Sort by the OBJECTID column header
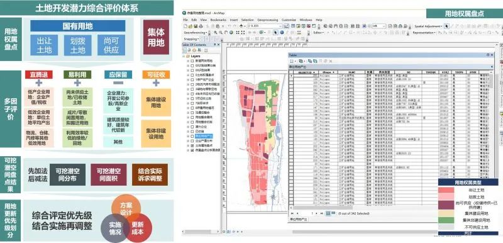The image size is (503, 243). (306, 72)
